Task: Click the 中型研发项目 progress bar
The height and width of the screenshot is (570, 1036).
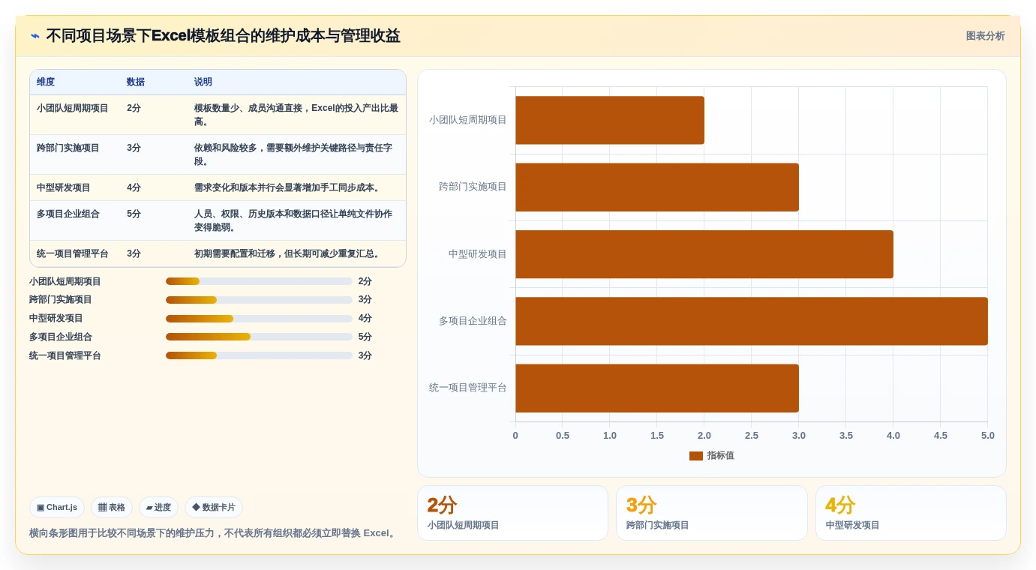Action: click(259, 319)
